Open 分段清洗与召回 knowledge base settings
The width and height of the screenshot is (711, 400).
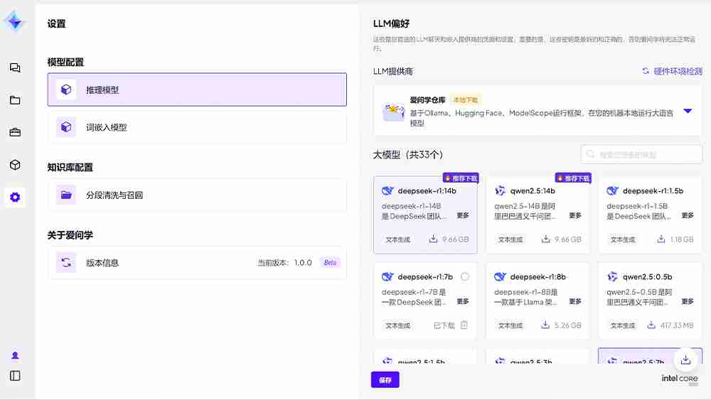[197, 195]
